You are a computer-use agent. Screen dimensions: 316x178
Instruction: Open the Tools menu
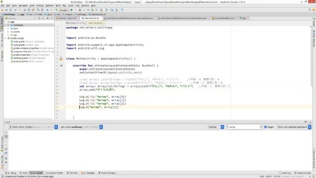tap(71, 5)
